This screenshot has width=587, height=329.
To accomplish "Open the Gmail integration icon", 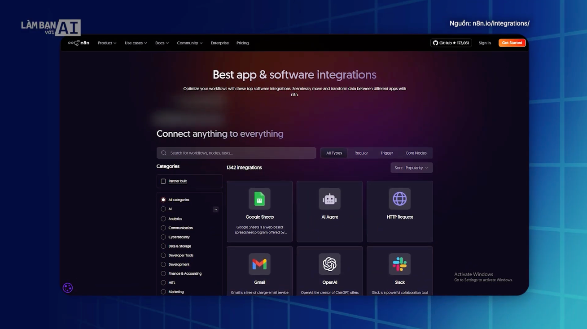I will (x=259, y=264).
